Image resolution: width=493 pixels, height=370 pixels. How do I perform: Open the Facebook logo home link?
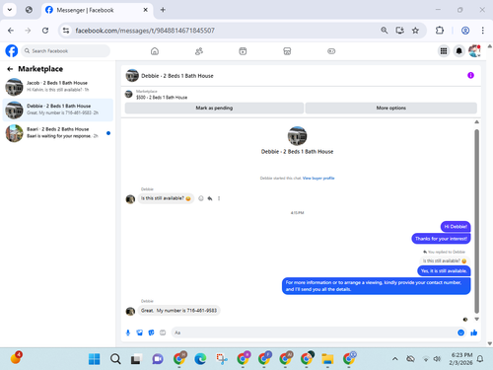tap(12, 51)
